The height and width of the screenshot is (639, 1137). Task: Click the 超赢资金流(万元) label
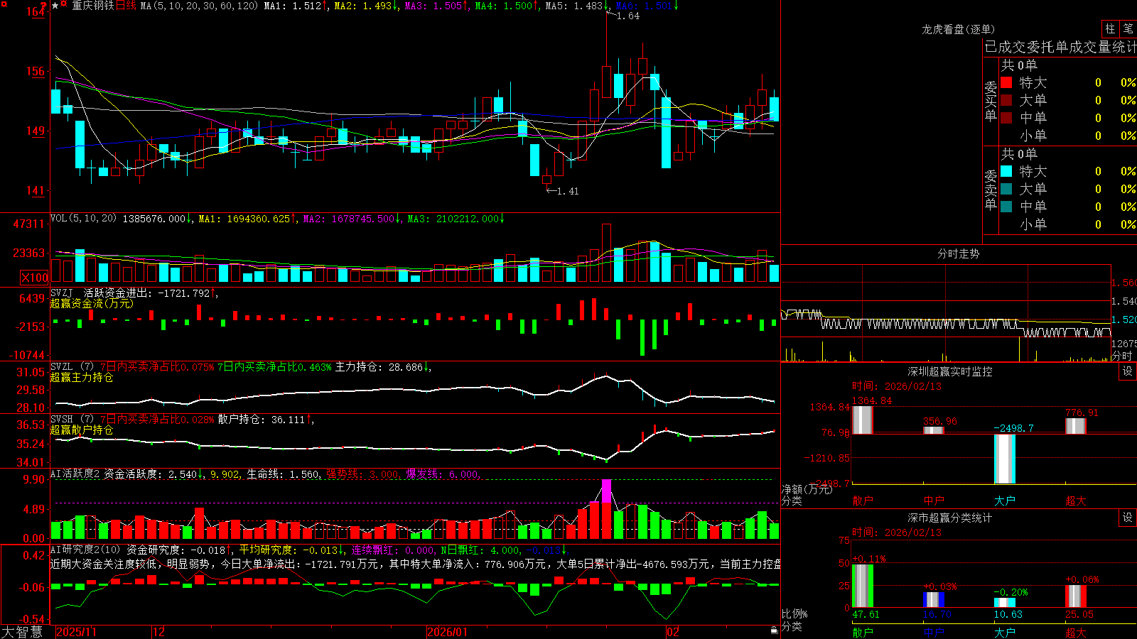pos(92,303)
